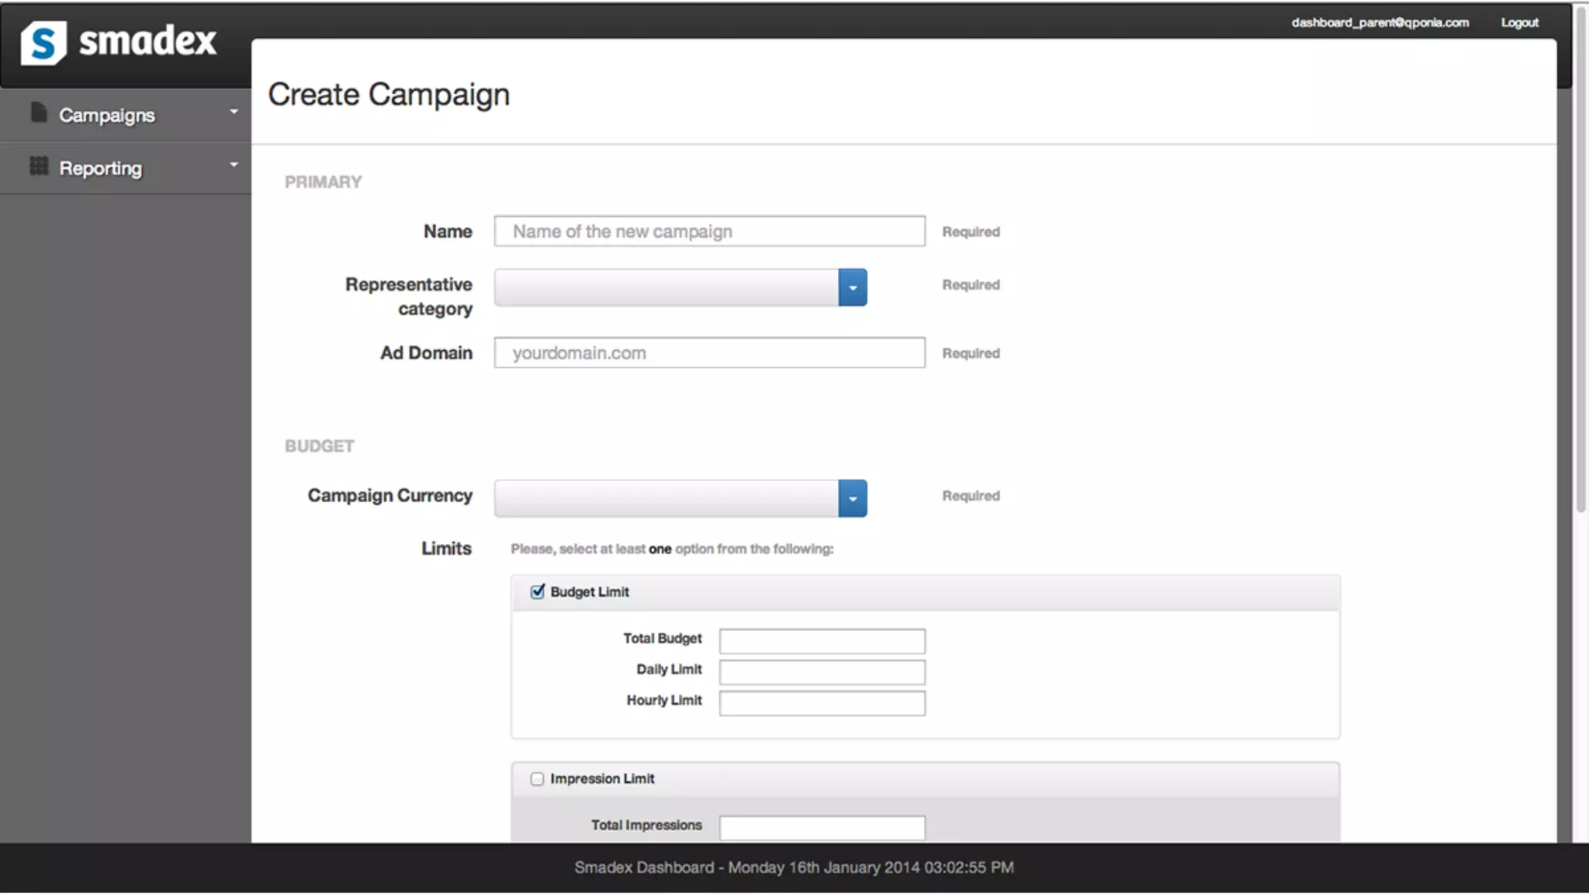The height and width of the screenshot is (894, 1589).
Task: Click the Logout link
Action: 1519,23
